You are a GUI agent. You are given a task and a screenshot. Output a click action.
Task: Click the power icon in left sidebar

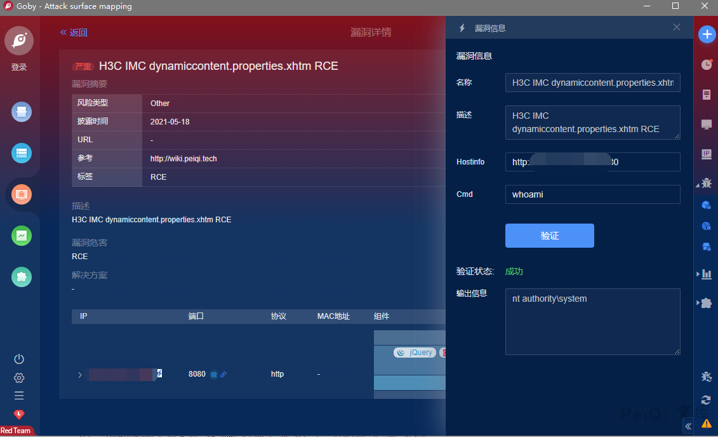19,359
